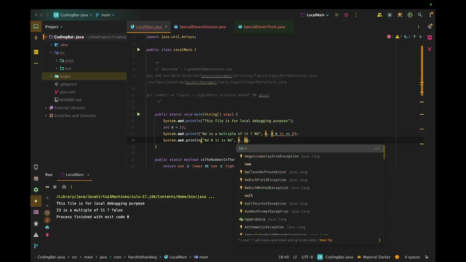
Task: Click the run gutter icon beside main method
Action: pyautogui.click(x=138, y=114)
